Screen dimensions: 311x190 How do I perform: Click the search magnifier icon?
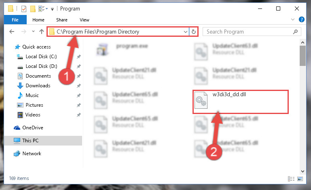tap(295, 32)
